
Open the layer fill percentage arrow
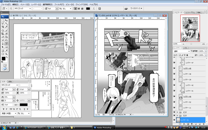click(x=206, y=55)
